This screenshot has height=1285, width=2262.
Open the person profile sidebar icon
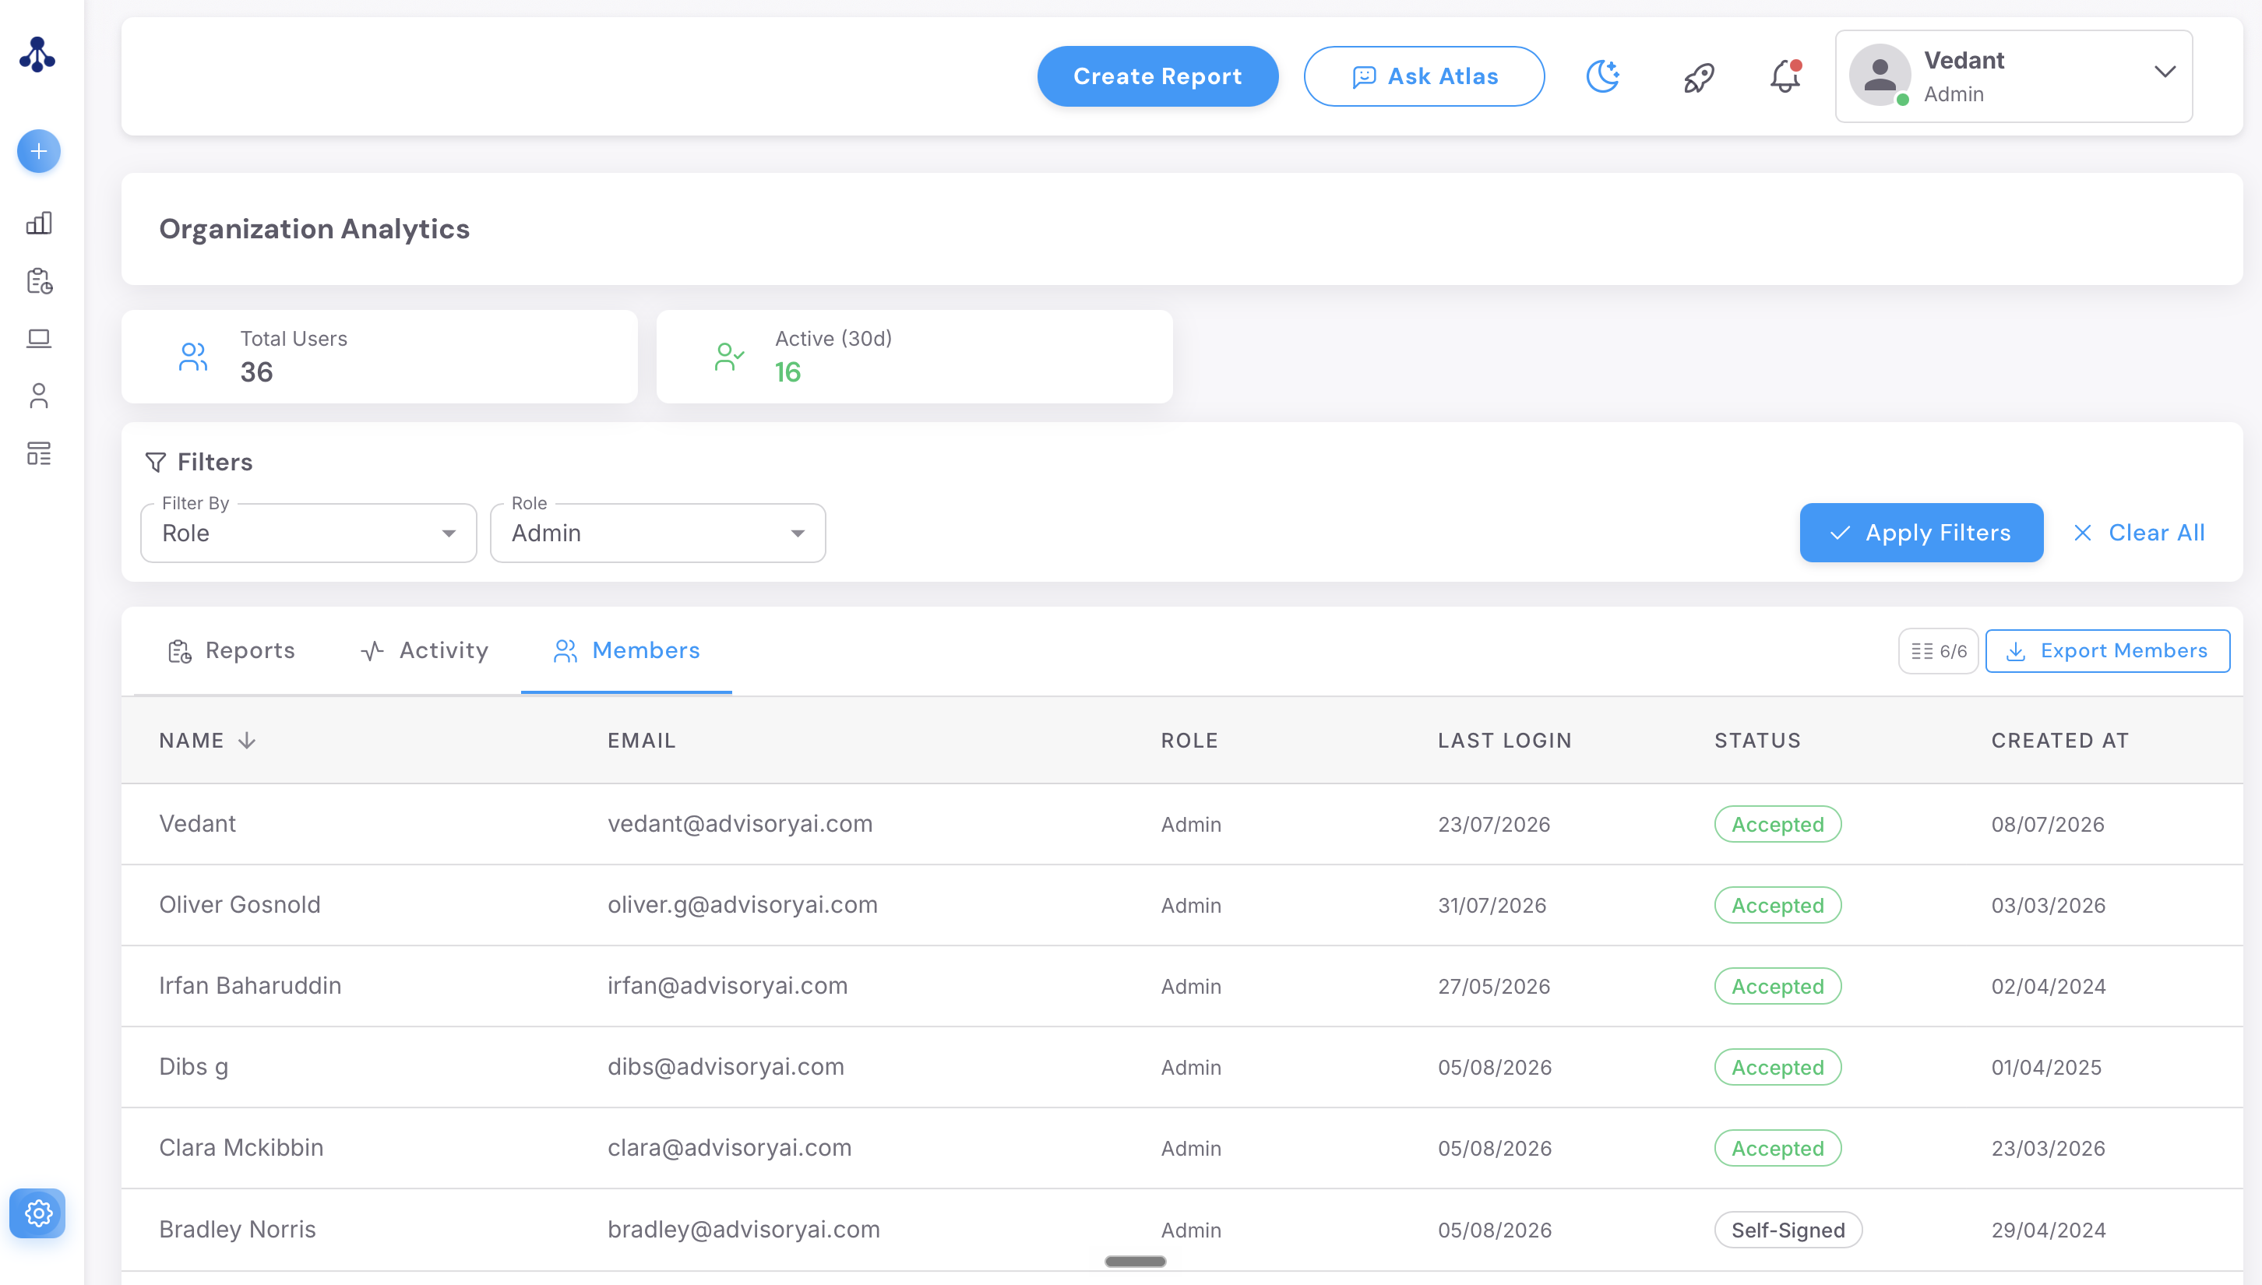[x=39, y=396]
